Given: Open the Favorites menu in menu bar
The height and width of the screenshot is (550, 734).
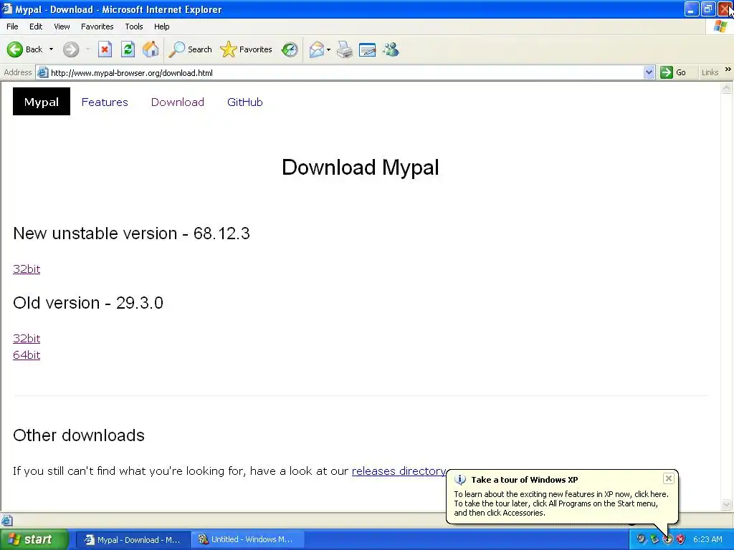Looking at the screenshot, I should [97, 26].
